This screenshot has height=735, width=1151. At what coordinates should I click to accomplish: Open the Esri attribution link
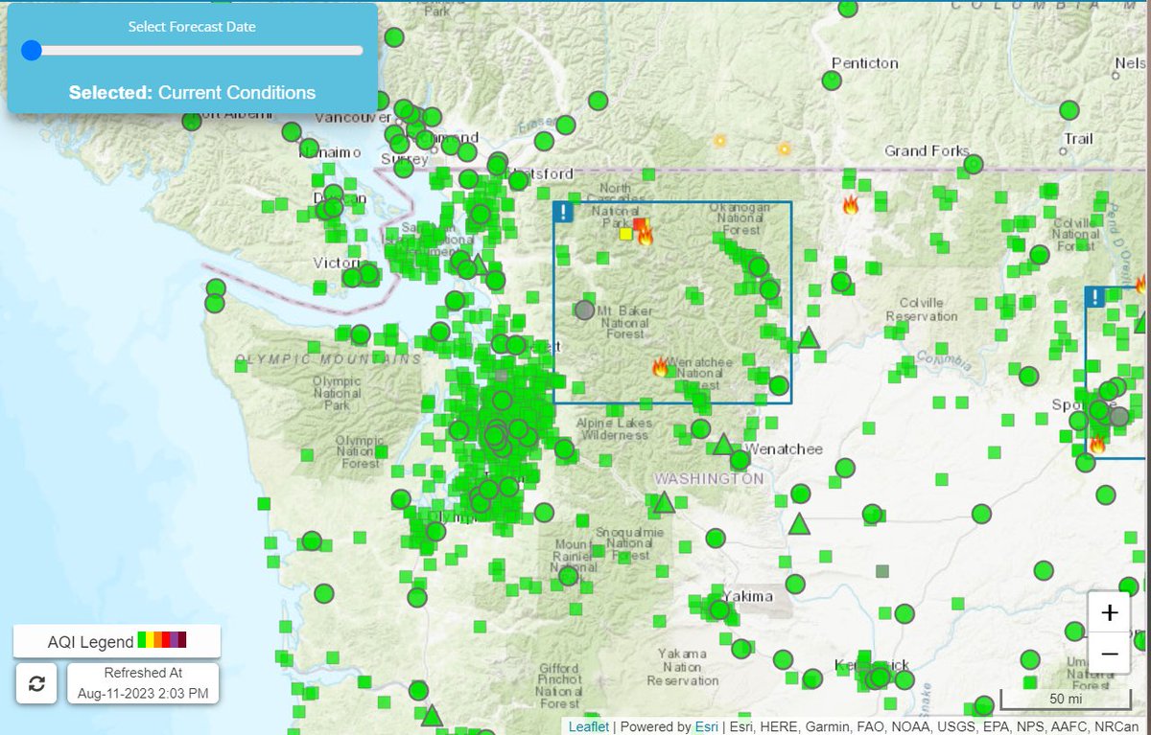[706, 726]
